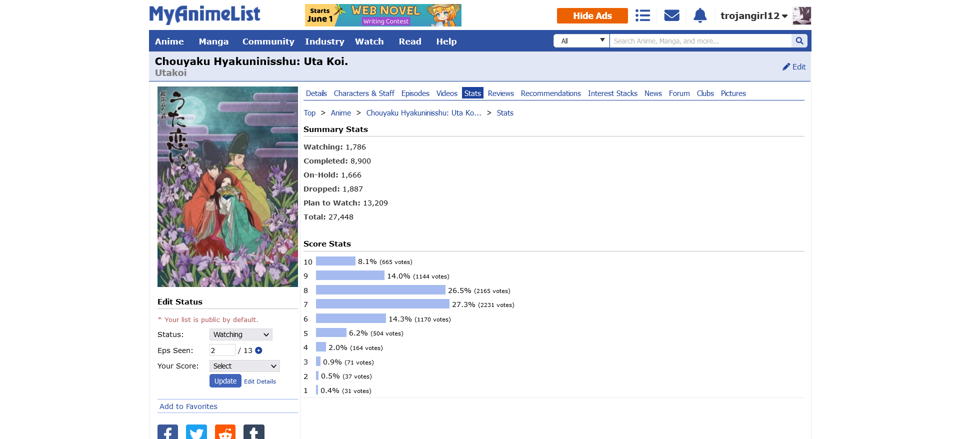Viewport: 960px width, 439px height.
Task: Click the search magnifier button
Action: click(x=799, y=41)
